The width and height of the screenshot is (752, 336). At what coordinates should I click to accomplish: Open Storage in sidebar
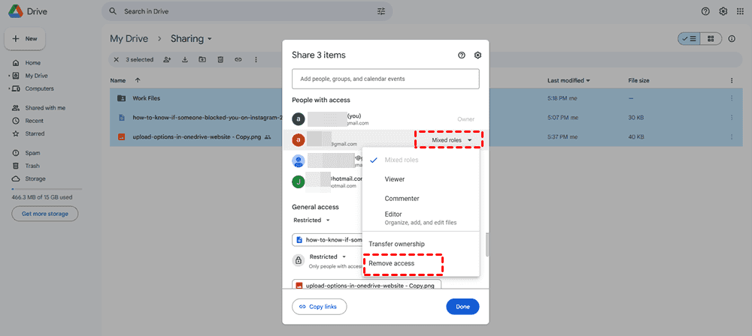click(35, 178)
